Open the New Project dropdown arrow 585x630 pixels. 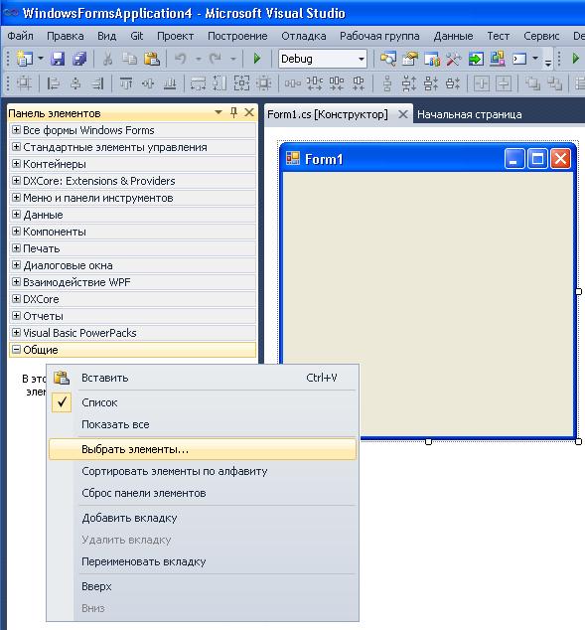coord(41,59)
